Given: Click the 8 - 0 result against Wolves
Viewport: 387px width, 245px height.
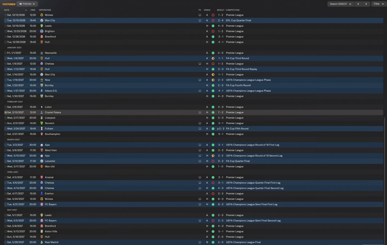Looking at the screenshot, I should coord(220,199).
